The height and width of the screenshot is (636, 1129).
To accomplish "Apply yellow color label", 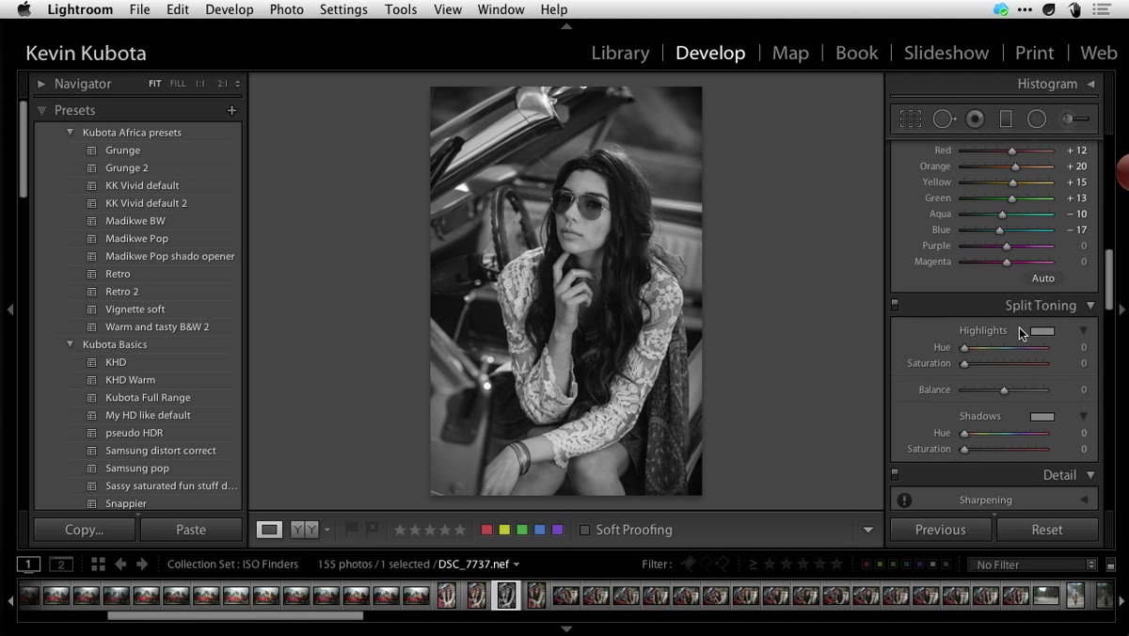I will [504, 530].
